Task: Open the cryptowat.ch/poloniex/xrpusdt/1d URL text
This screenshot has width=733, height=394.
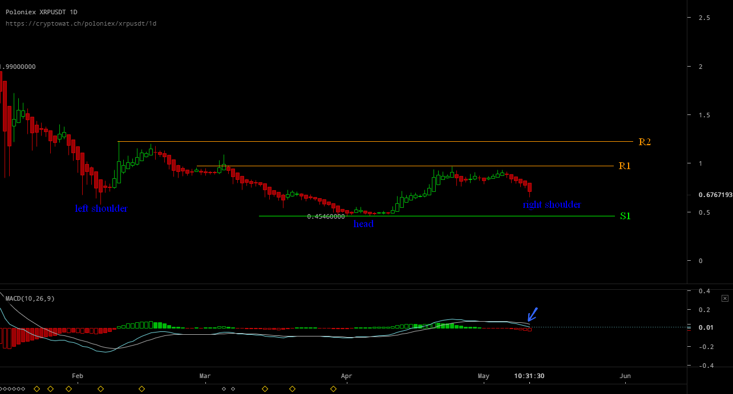Action: [80, 23]
